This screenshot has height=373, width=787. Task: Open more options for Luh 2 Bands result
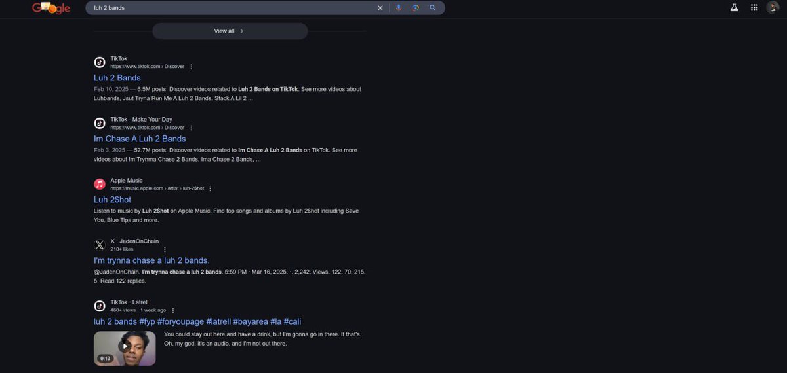(191, 67)
